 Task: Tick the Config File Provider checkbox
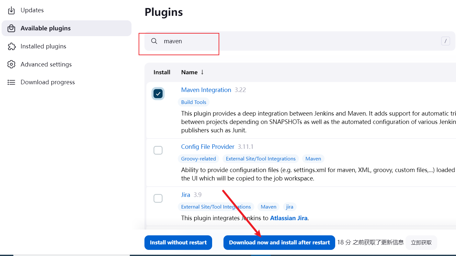coord(158,150)
